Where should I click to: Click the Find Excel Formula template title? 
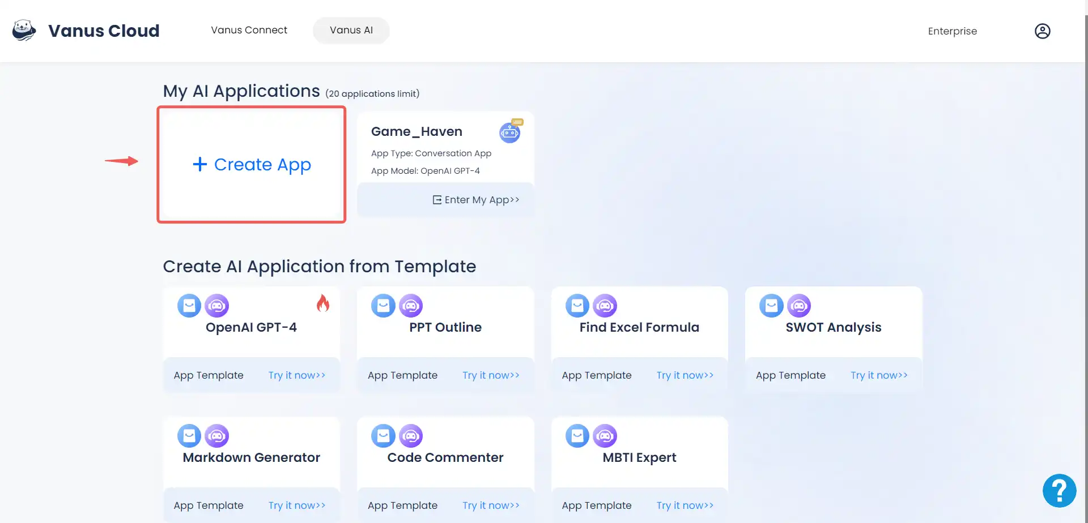(639, 327)
